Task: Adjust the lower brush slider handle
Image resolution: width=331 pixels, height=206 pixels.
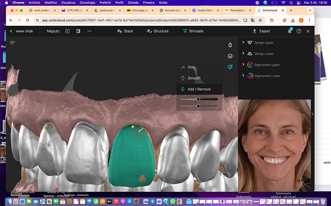Action: point(198,106)
